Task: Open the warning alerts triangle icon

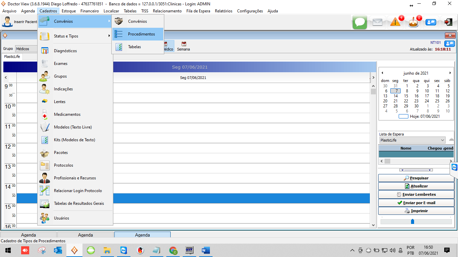Action: click(395, 22)
